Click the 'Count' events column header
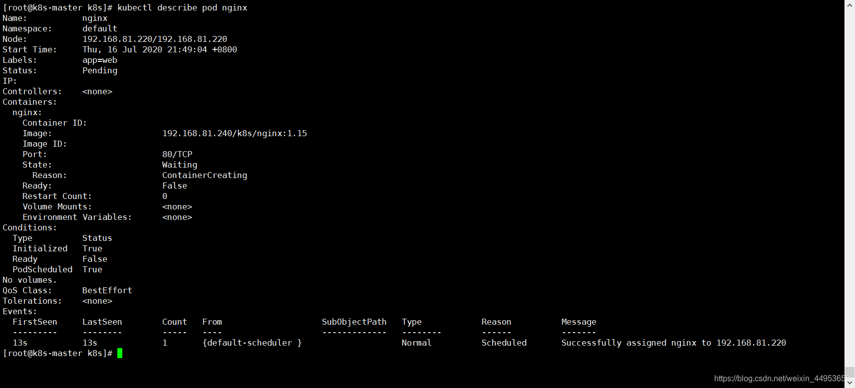This screenshot has height=388, width=855. (x=175, y=322)
